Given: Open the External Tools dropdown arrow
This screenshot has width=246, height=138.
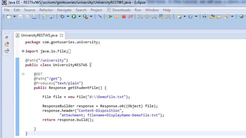Looking at the screenshot, I should pyautogui.click(x=91, y=16).
